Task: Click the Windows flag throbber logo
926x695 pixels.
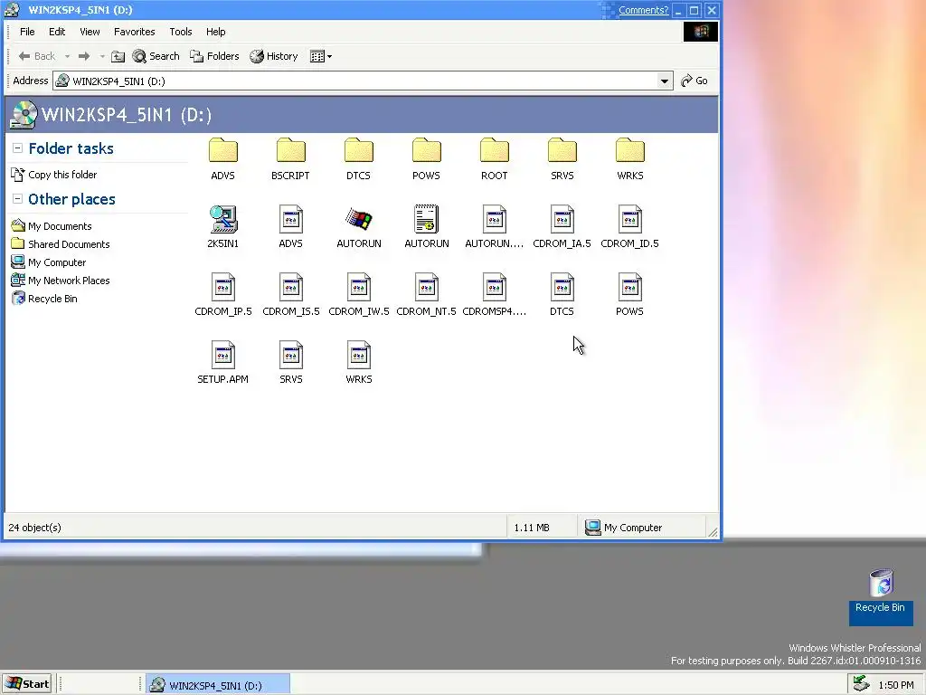Action: [x=701, y=32]
